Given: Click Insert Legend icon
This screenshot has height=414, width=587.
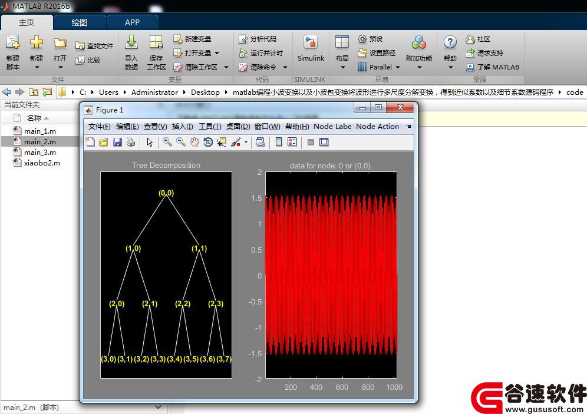Looking at the screenshot, I should point(292,142).
